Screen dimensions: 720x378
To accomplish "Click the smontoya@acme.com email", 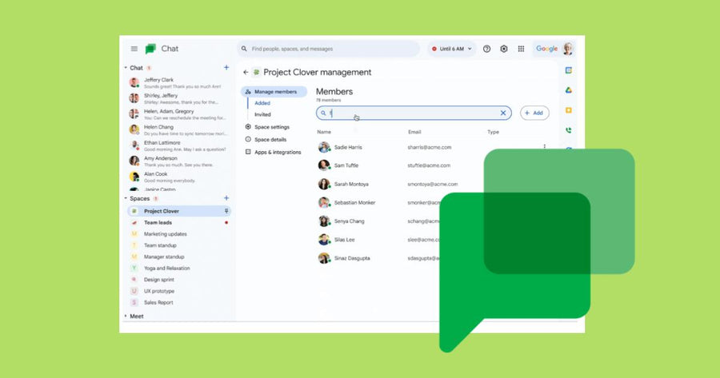I will [x=433, y=184].
